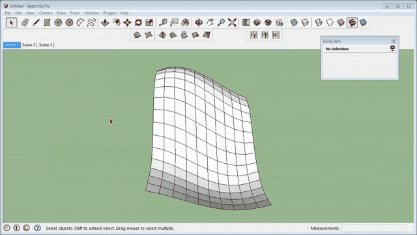This screenshot has width=417, height=235.
Task: Open the Plugins menu
Action: click(x=109, y=13)
